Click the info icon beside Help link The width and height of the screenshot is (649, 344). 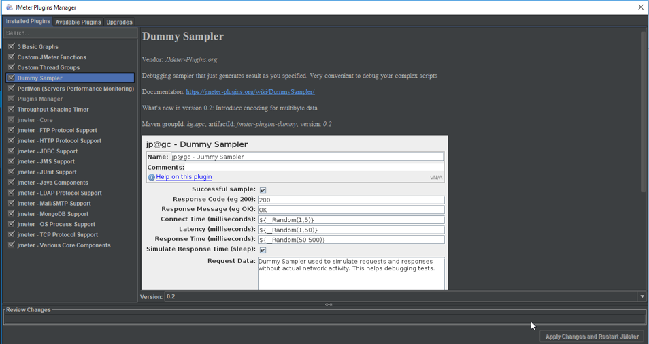[152, 177]
